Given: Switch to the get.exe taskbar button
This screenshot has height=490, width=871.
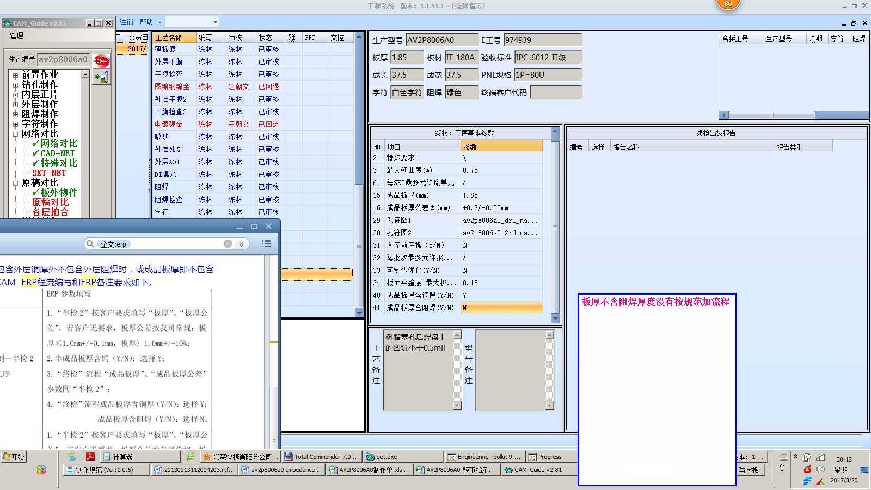Looking at the screenshot, I should tap(404, 457).
